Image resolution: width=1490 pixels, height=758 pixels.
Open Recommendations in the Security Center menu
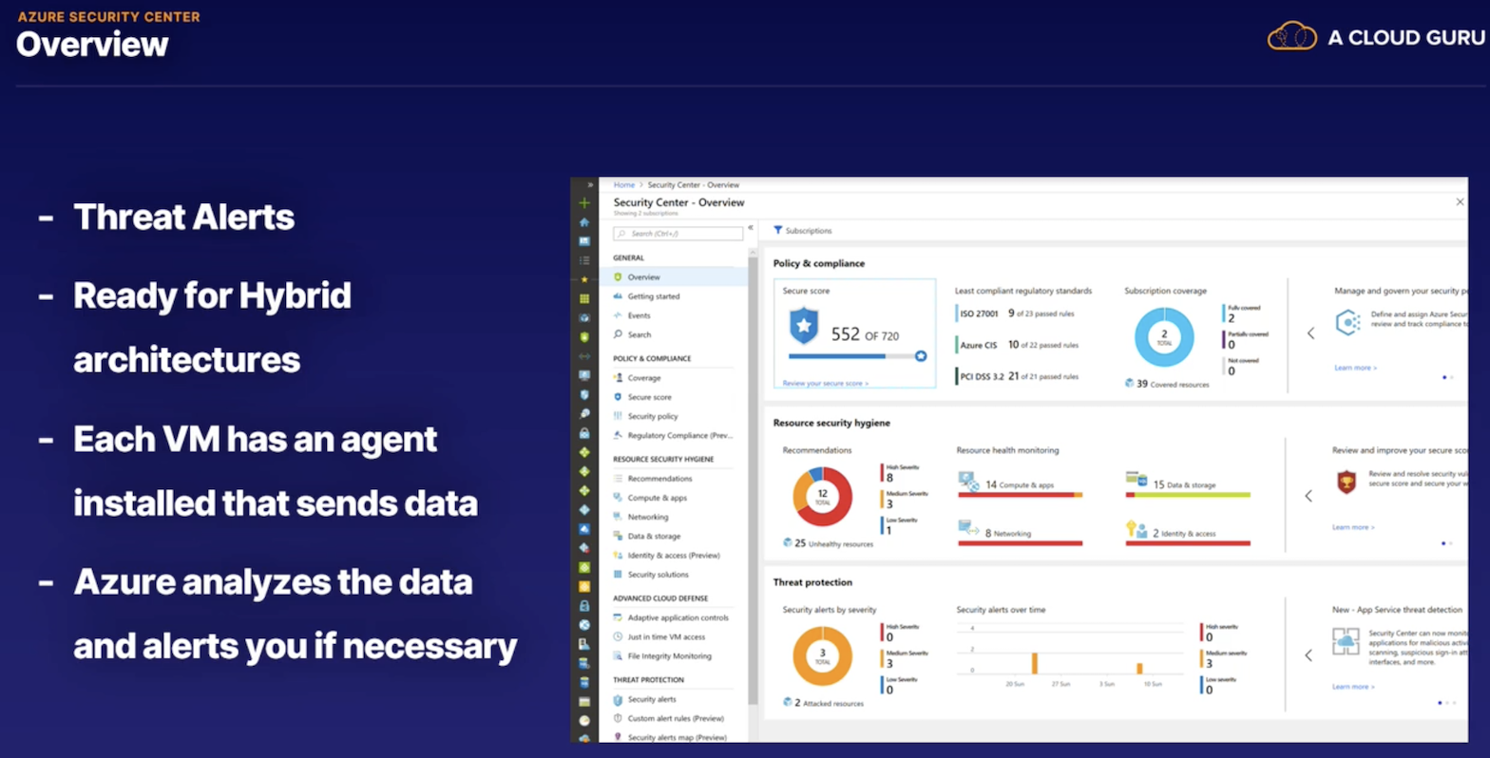click(x=659, y=479)
